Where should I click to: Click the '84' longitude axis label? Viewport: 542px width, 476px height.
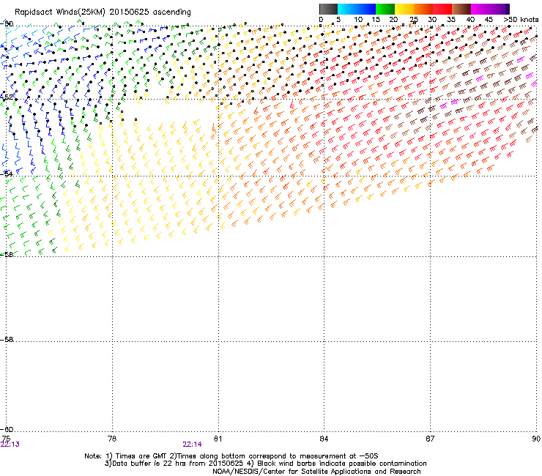(324, 439)
